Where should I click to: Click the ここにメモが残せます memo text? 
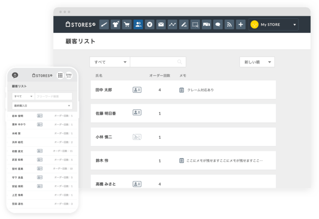click(225, 161)
